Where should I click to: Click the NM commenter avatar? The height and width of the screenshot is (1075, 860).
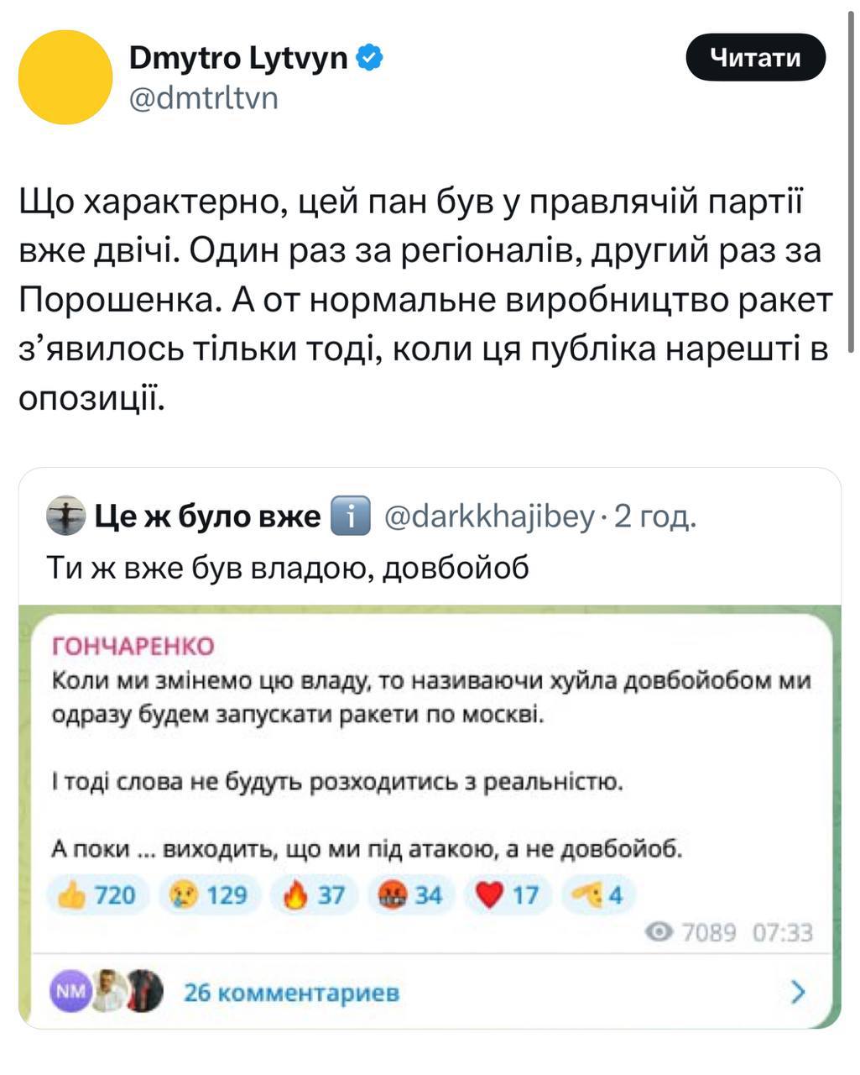[70, 992]
